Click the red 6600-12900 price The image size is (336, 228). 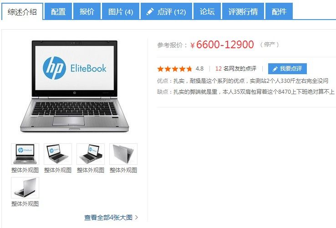(225, 45)
